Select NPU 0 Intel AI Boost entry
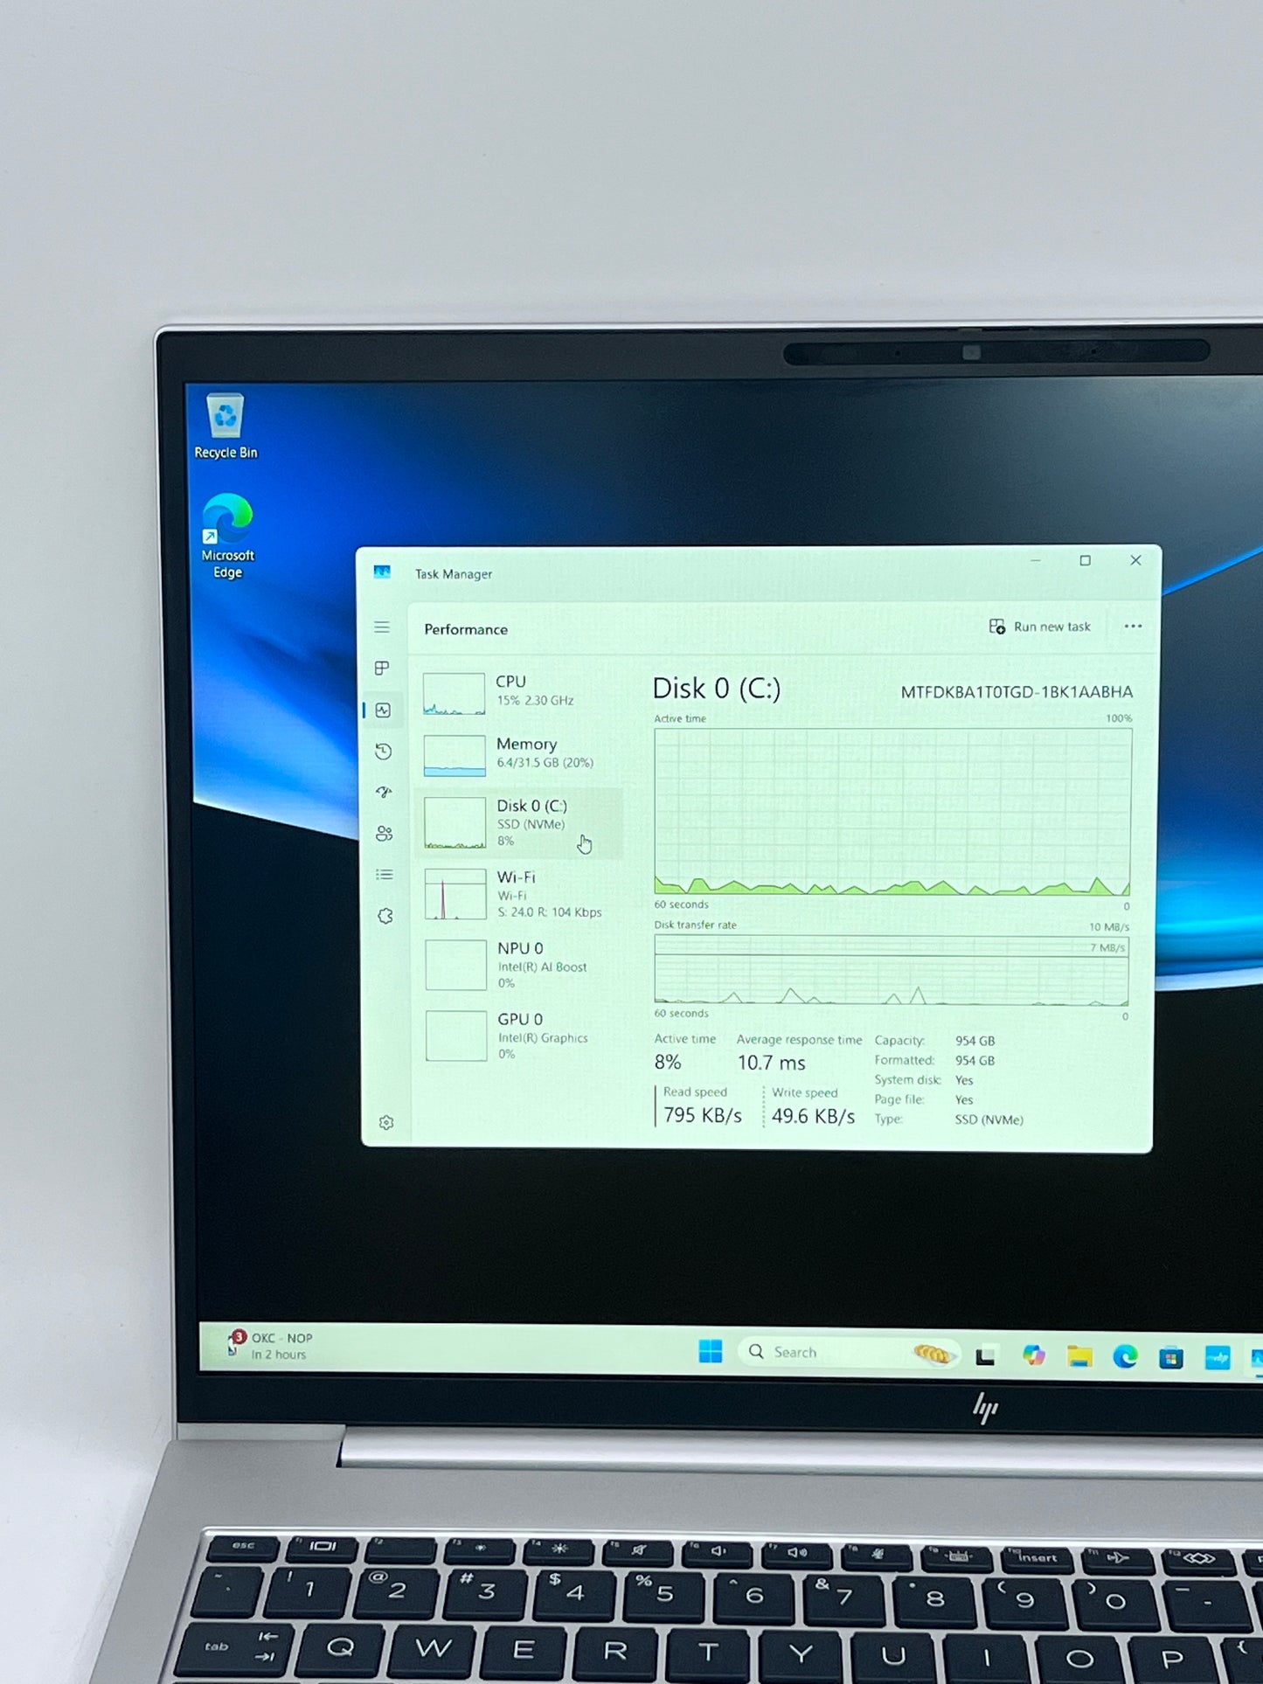The width and height of the screenshot is (1263, 1684). (521, 965)
